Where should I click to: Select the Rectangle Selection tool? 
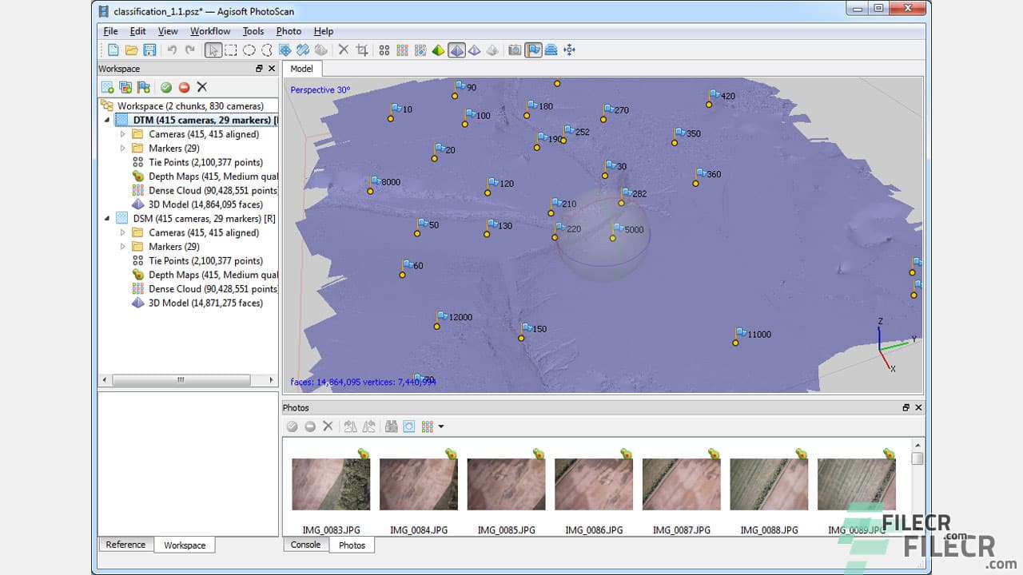click(231, 50)
